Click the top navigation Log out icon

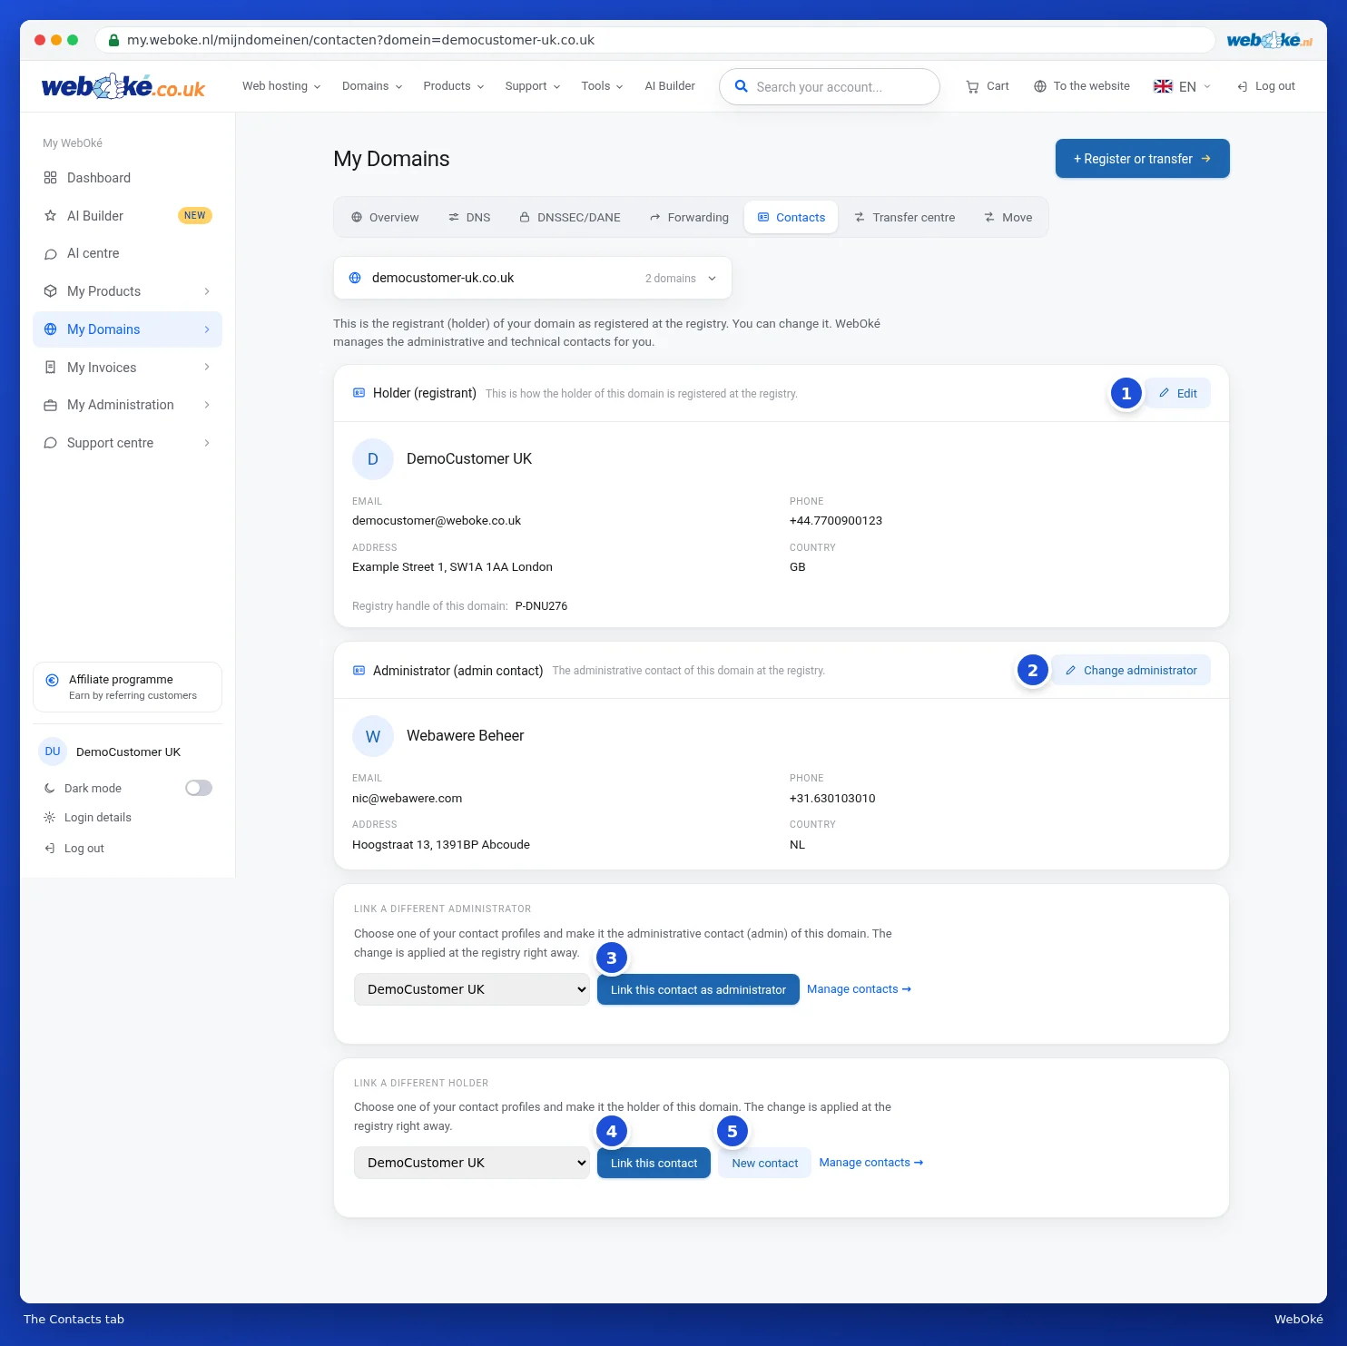click(1242, 86)
